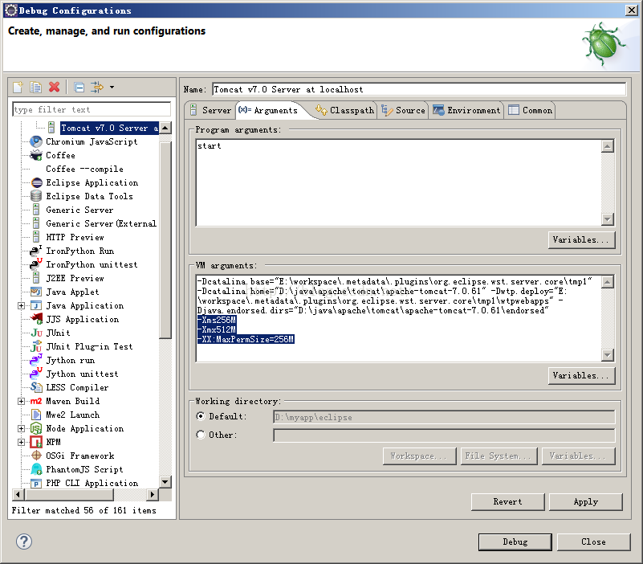
Task: Create a new launch configuration
Action: (18, 87)
